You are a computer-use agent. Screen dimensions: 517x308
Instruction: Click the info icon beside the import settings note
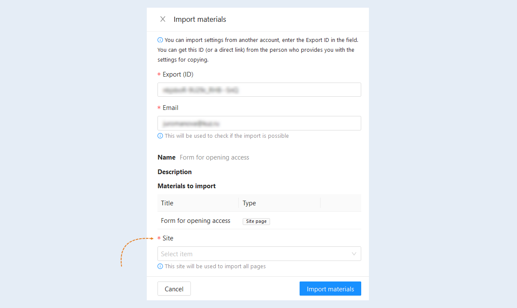click(160, 40)
